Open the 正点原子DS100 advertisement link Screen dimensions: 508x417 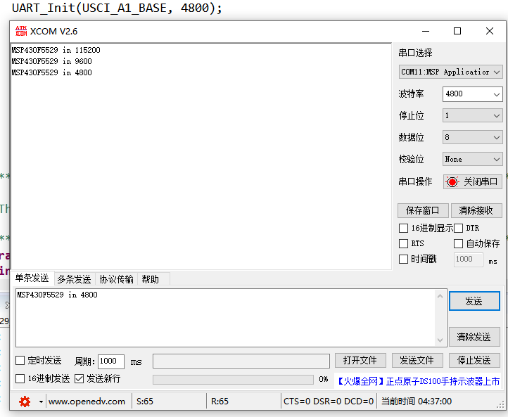pyautogui.click(x=419, y=381)
